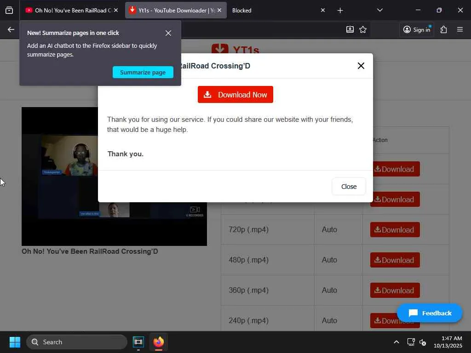471x353 pixels.
Task: Open the Extensions puzzle icon
Action: pyautogui.click(x=443, y=29)
